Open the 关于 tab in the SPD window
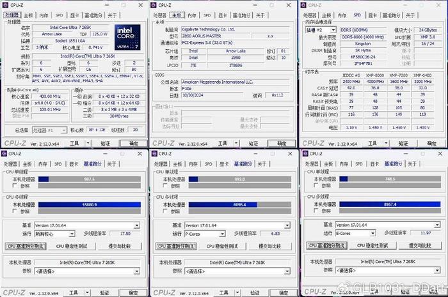448x297 pixels. click(x=410, y=15)
